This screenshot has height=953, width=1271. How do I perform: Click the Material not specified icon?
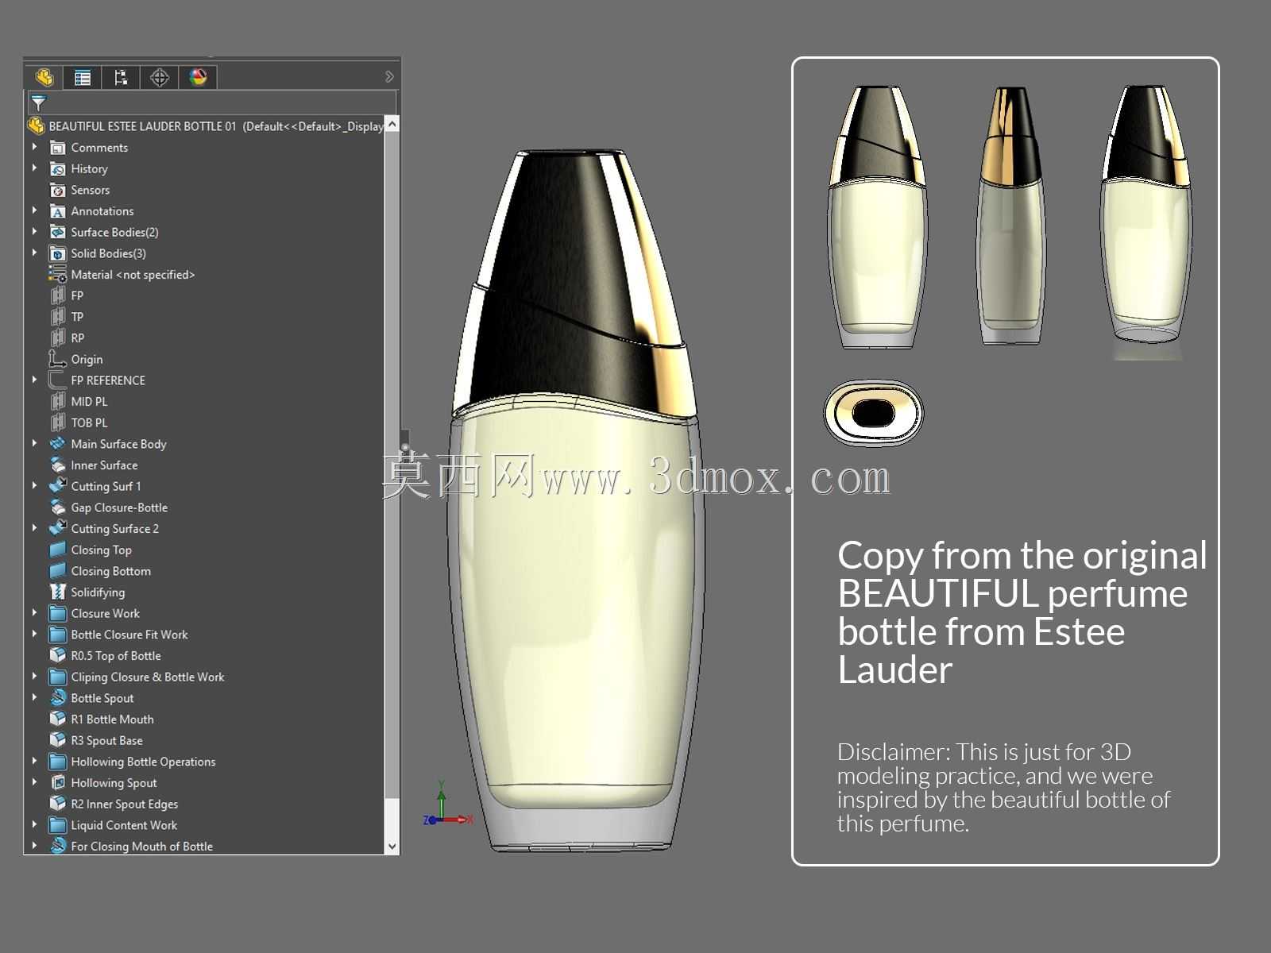point(57,275)
